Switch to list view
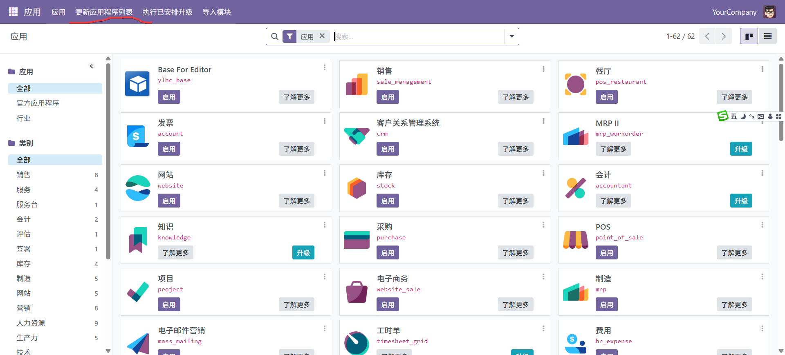The image size is (785, 355). [767, 36]
